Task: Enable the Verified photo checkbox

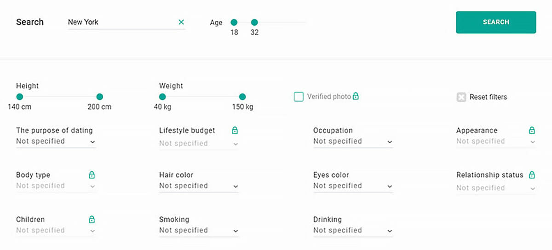Action: (299, 97)
